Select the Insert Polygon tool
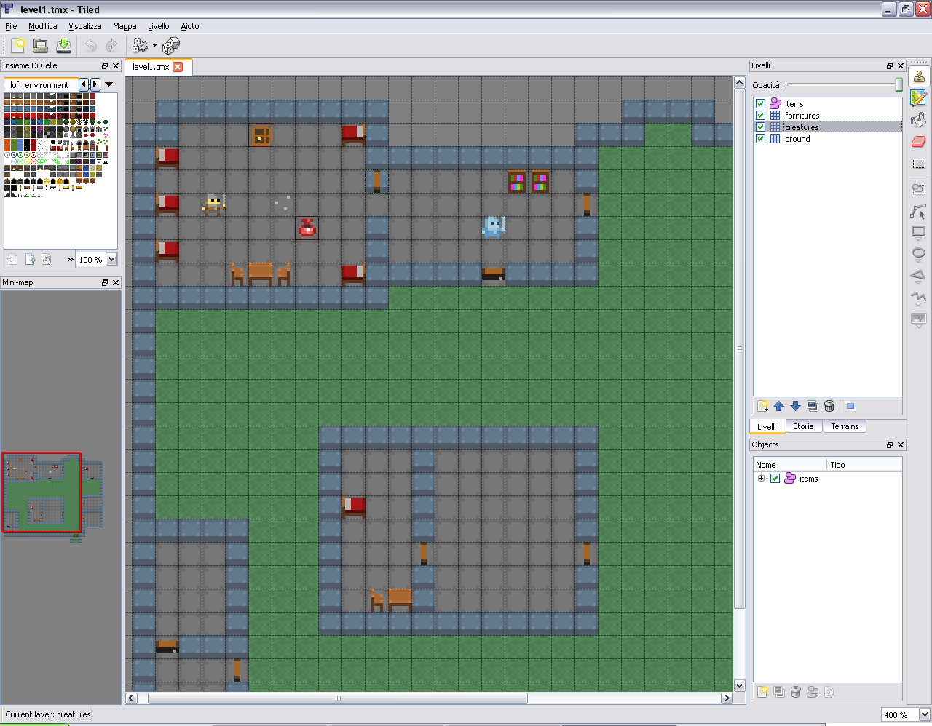The width and height of the screenshot is (932, 726). (919, 276)
